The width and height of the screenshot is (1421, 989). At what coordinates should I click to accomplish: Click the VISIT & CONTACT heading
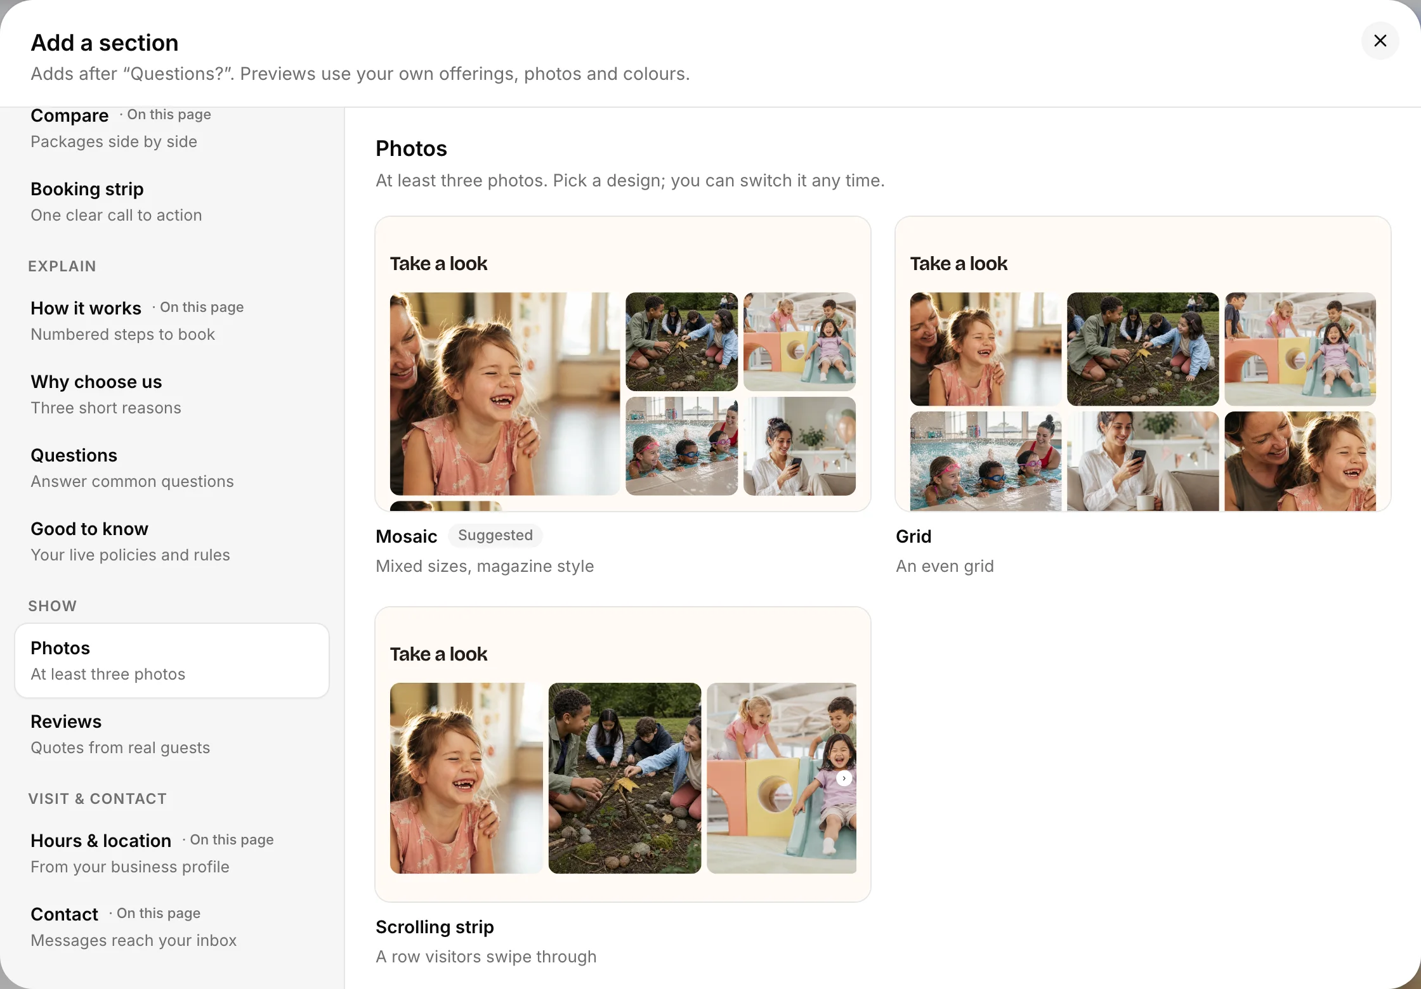click(98, 799)
